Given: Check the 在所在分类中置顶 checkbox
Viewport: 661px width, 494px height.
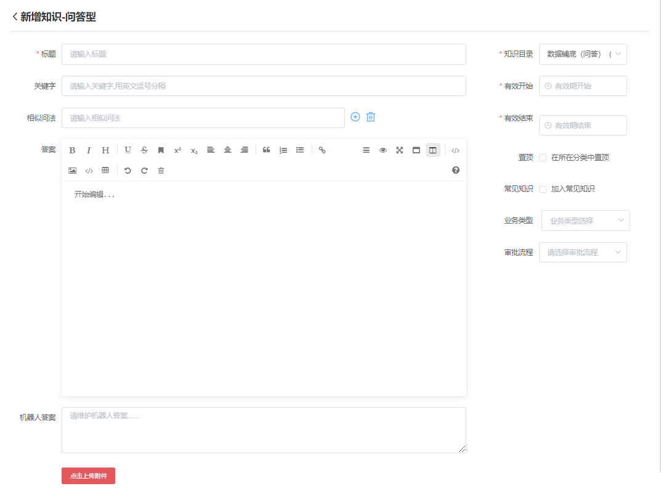Looking at the screenshot, I should coord(543,158).
